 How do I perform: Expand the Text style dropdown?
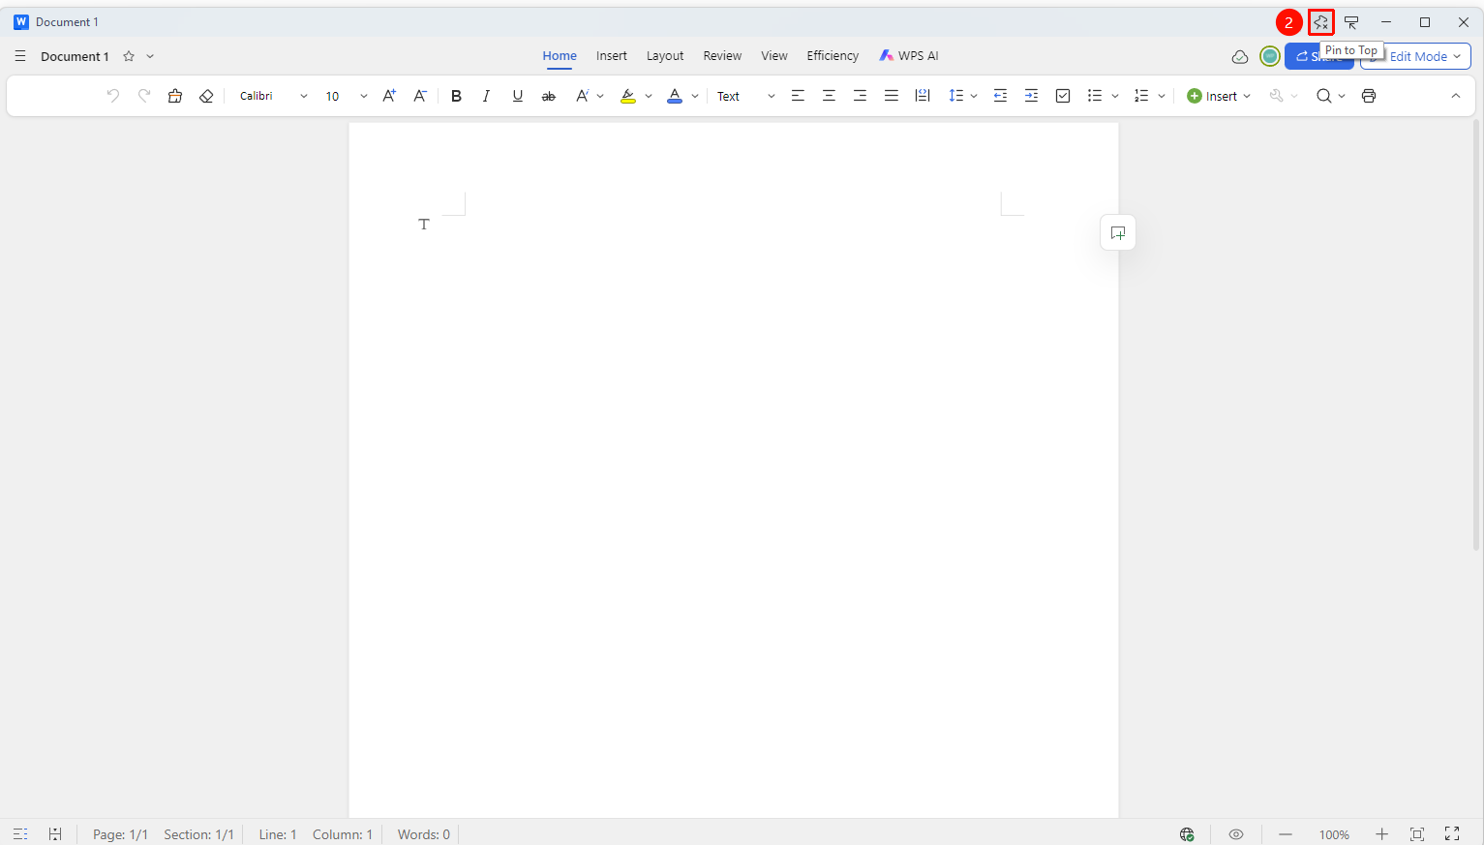click(x=772, y=96)
